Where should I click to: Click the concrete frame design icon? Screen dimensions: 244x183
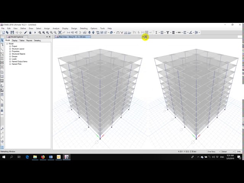(162, 32)
